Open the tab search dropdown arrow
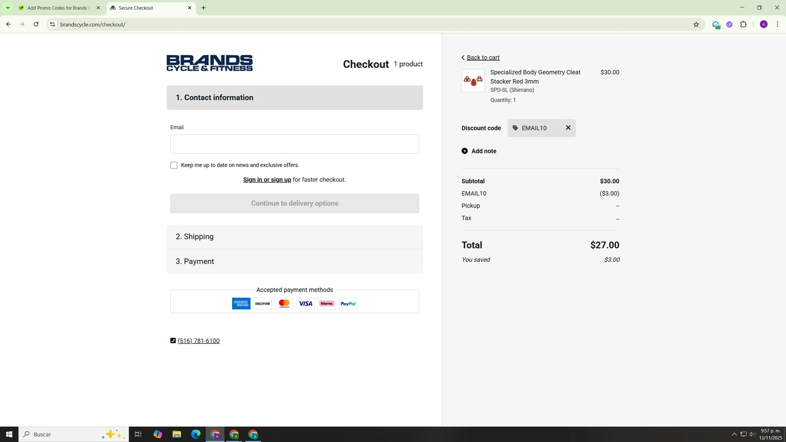 pyautogui.click(x=8, y=8)
